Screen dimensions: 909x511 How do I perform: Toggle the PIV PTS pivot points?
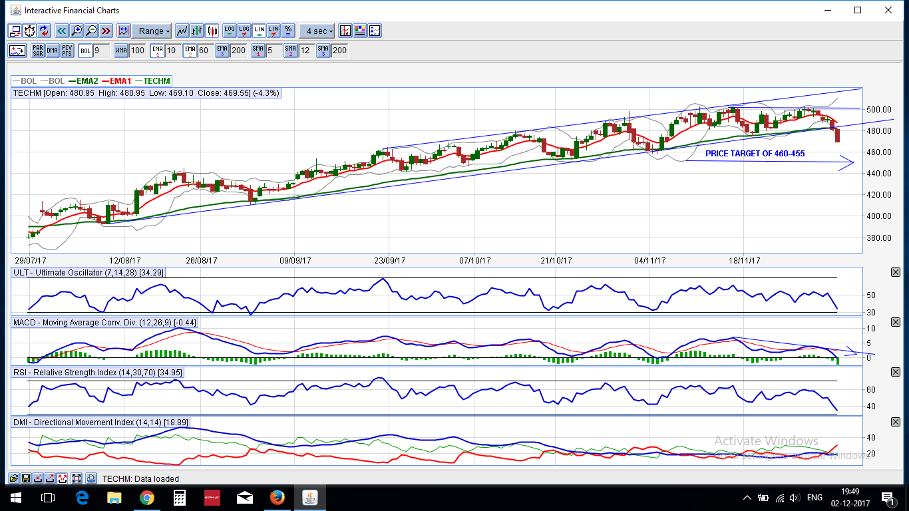tap(67, 50)
